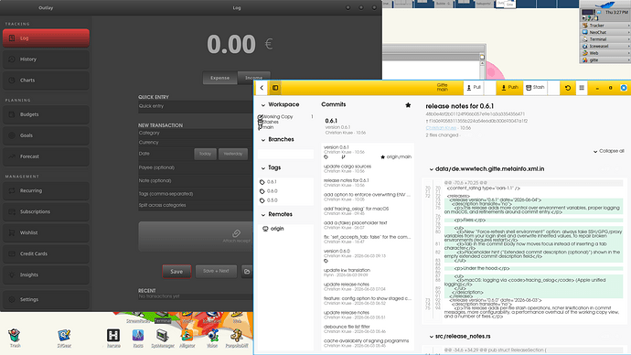Click the branch filter field under Branches
631x355 pixels.
(285, 154)
